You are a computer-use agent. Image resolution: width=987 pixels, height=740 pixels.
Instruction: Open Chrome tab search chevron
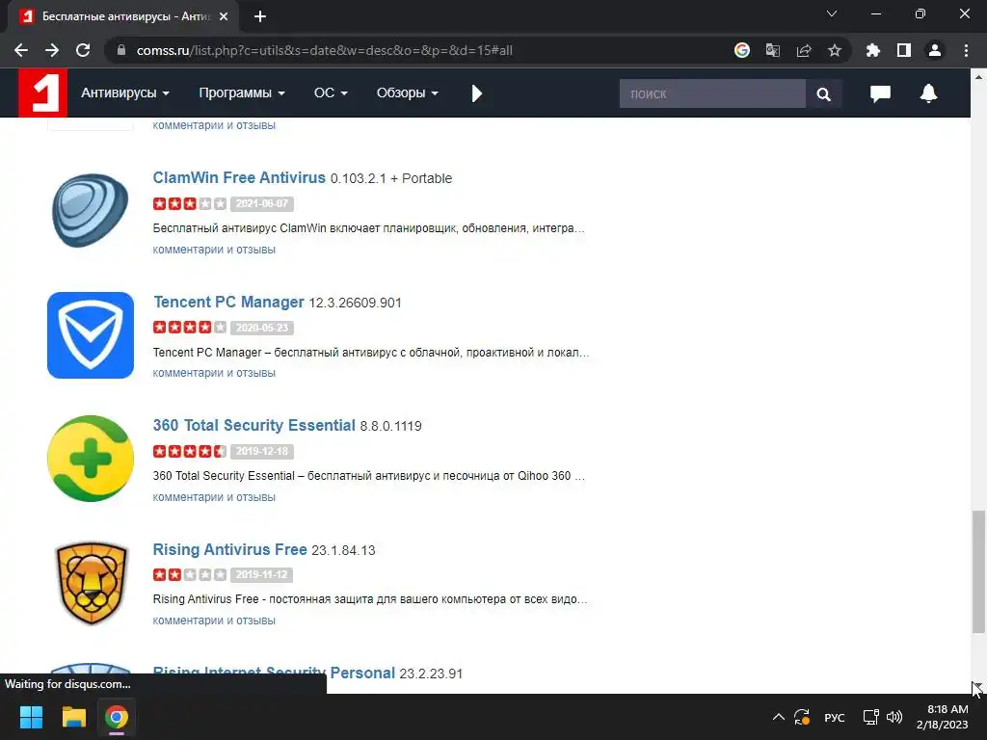832,13
